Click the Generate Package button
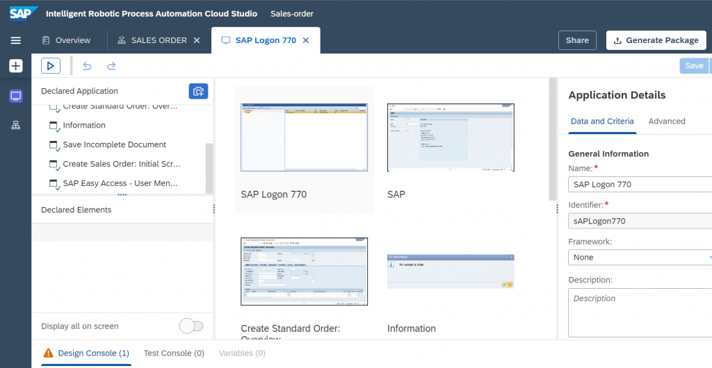This screenshot has height=368, width=712. tap(656, 40)
